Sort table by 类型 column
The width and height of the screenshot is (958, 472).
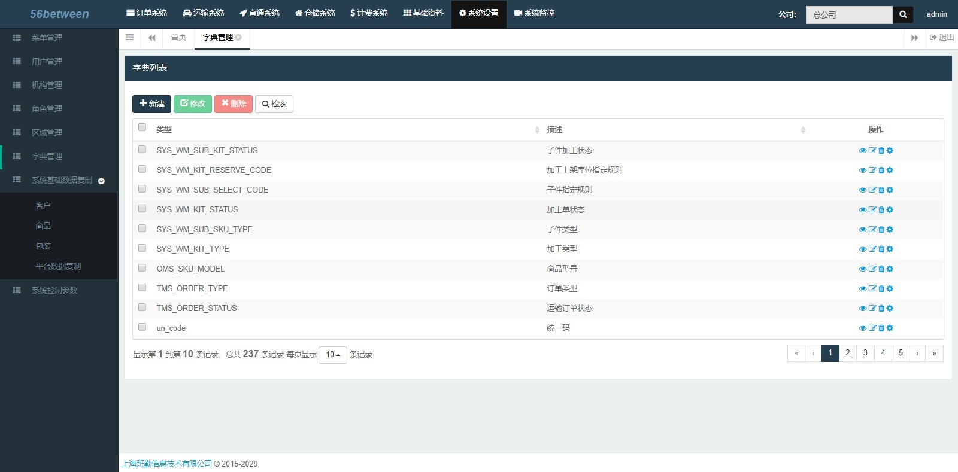tap(537, 130)
